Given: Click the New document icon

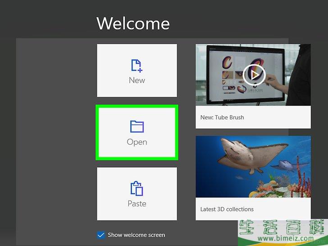Looking at the screenshot, I should click(137, 66).
